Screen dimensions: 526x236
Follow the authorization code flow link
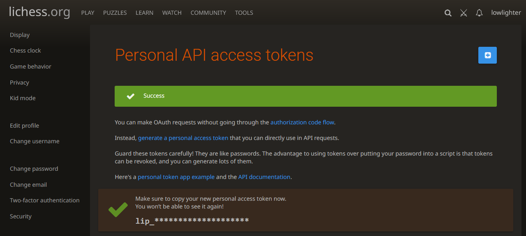[x=302, y=122]
